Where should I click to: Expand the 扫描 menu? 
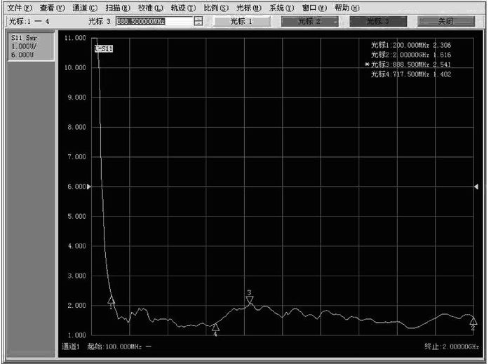[x=117, y=8]
